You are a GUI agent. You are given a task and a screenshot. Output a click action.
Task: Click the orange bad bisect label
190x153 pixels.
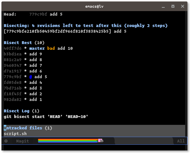pos(51,48)
